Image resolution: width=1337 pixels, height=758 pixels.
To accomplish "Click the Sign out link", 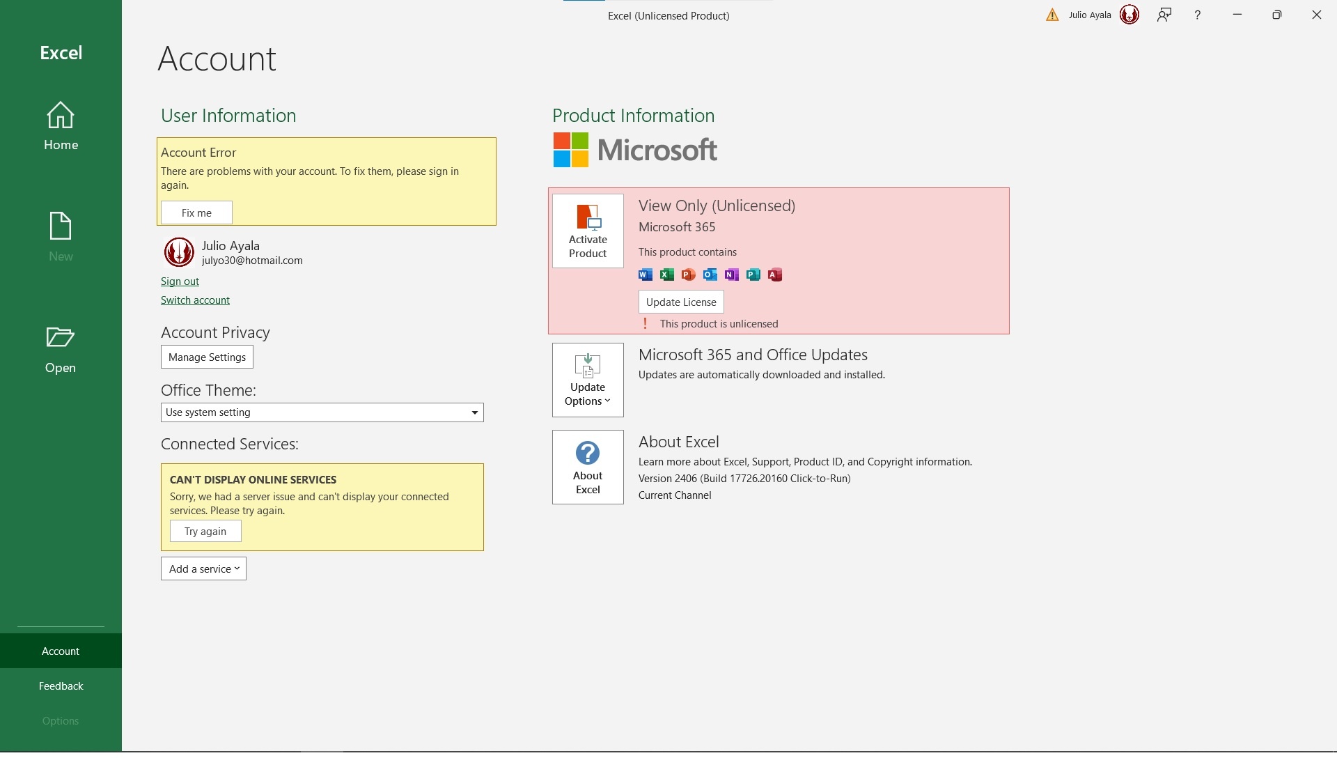I will (x=180, y=281).
